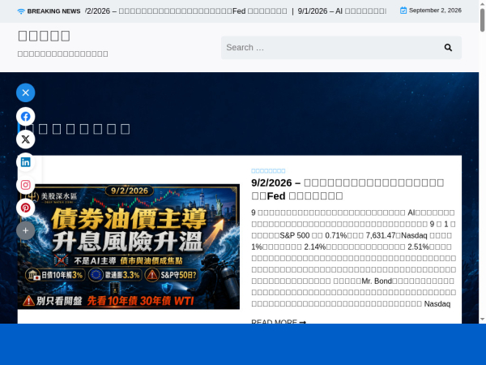Click the scrollbar down arrow
Viewport: 486px width, 365px height.
point(482,320)
